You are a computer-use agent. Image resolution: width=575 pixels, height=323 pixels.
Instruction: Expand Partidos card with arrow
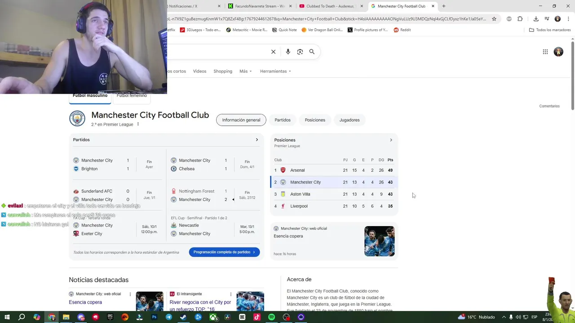[257, 140]
